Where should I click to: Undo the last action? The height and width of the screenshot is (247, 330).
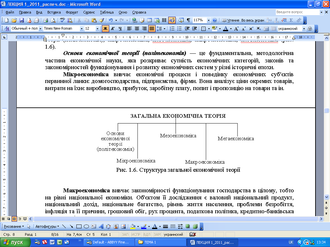(111, 20)
